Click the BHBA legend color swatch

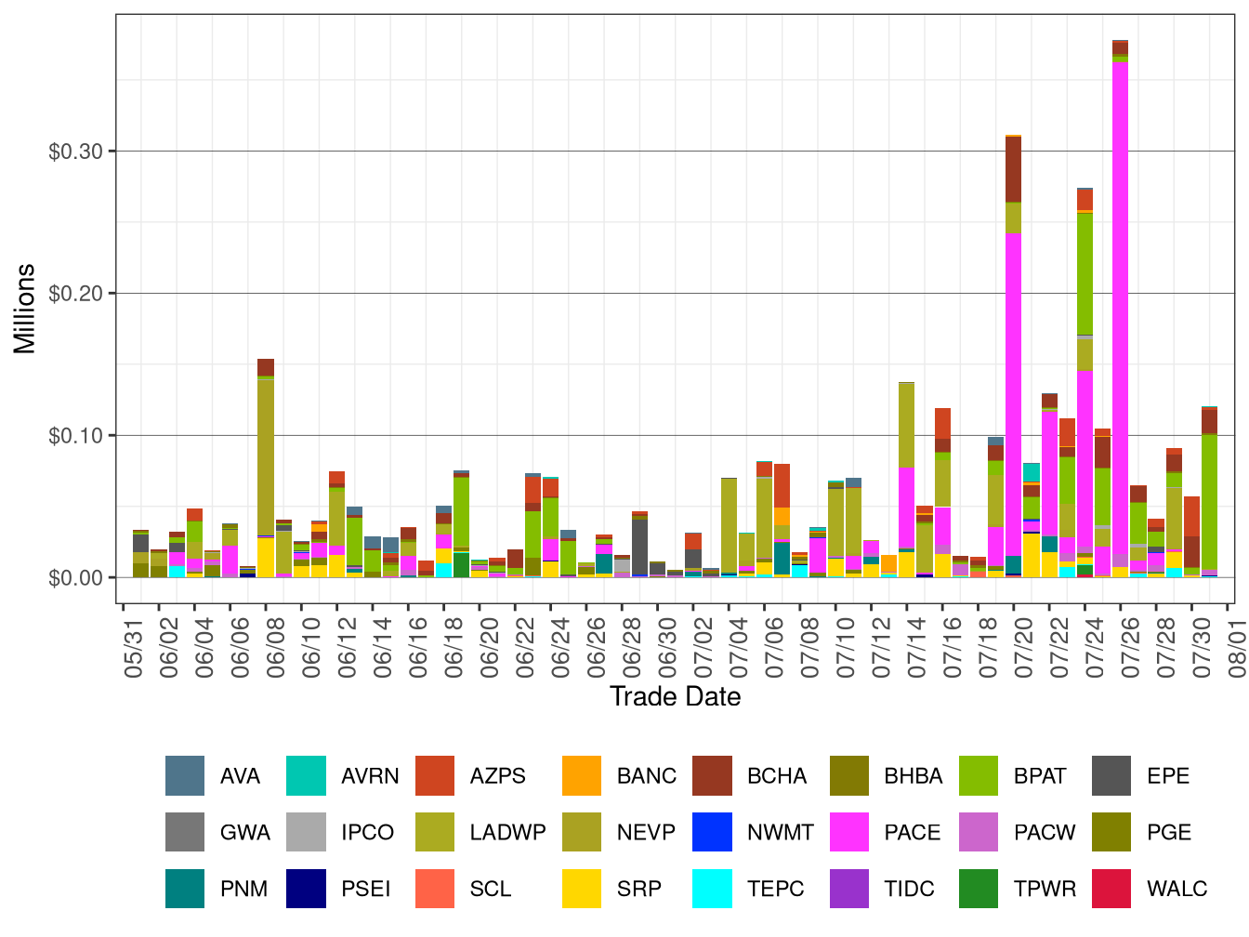click(x=849, y=776)
